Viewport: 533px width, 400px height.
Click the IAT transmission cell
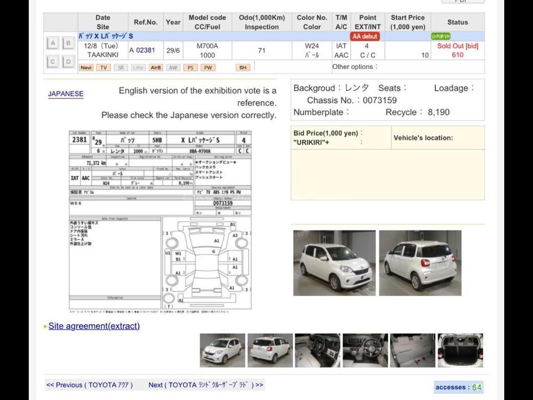point(341,46)
